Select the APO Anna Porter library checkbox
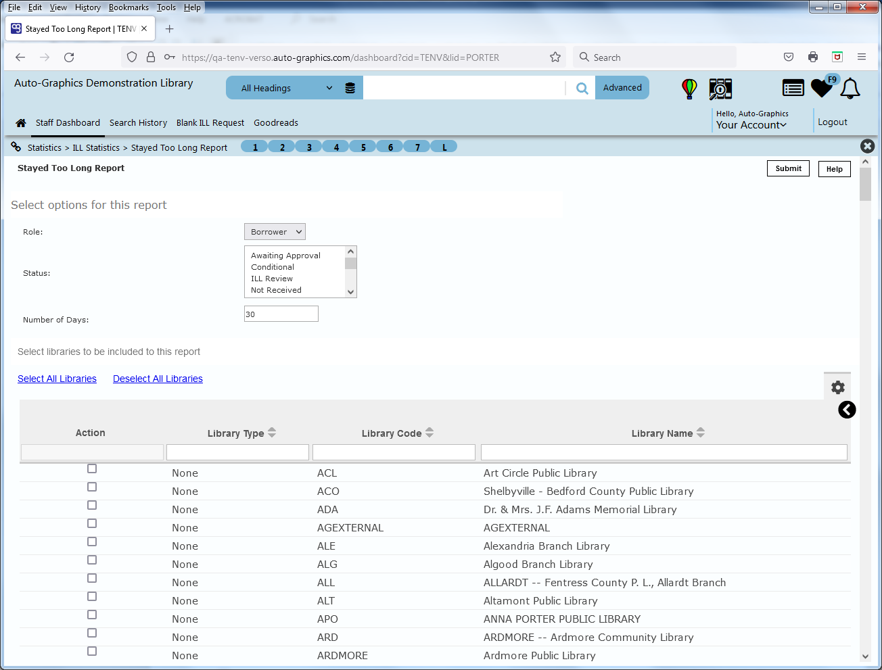This screenshot has height=670, width=882. coord(92,615)
